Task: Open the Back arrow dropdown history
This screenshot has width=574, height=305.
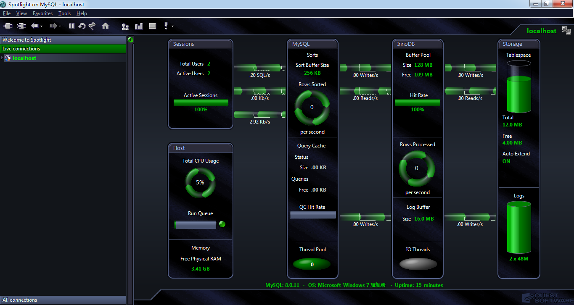Action: [x=42, y=26]
